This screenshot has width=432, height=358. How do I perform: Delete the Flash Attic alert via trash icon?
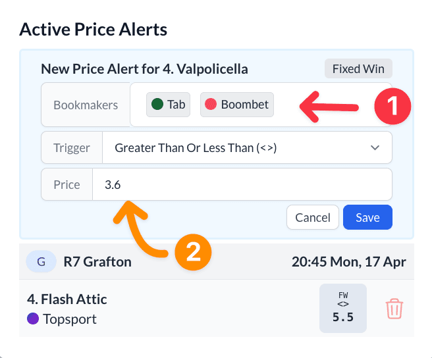[394, 309]
